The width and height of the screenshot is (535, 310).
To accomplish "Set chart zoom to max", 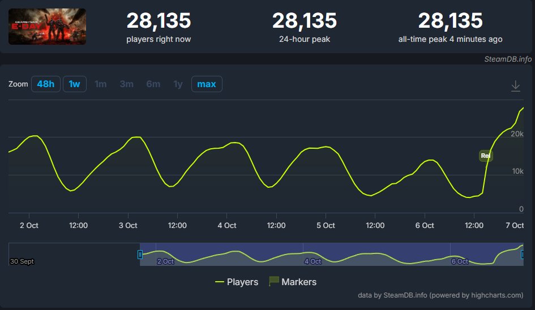I will point(207,84).
